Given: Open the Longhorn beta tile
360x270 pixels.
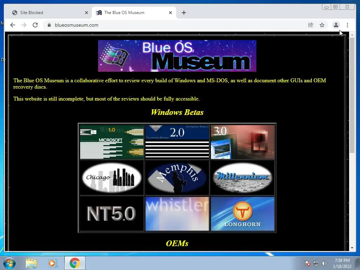Looking at the screenshot, I should (243, 213).
